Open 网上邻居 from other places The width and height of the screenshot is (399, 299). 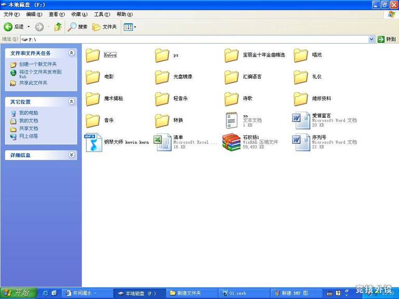pos(29,137)
